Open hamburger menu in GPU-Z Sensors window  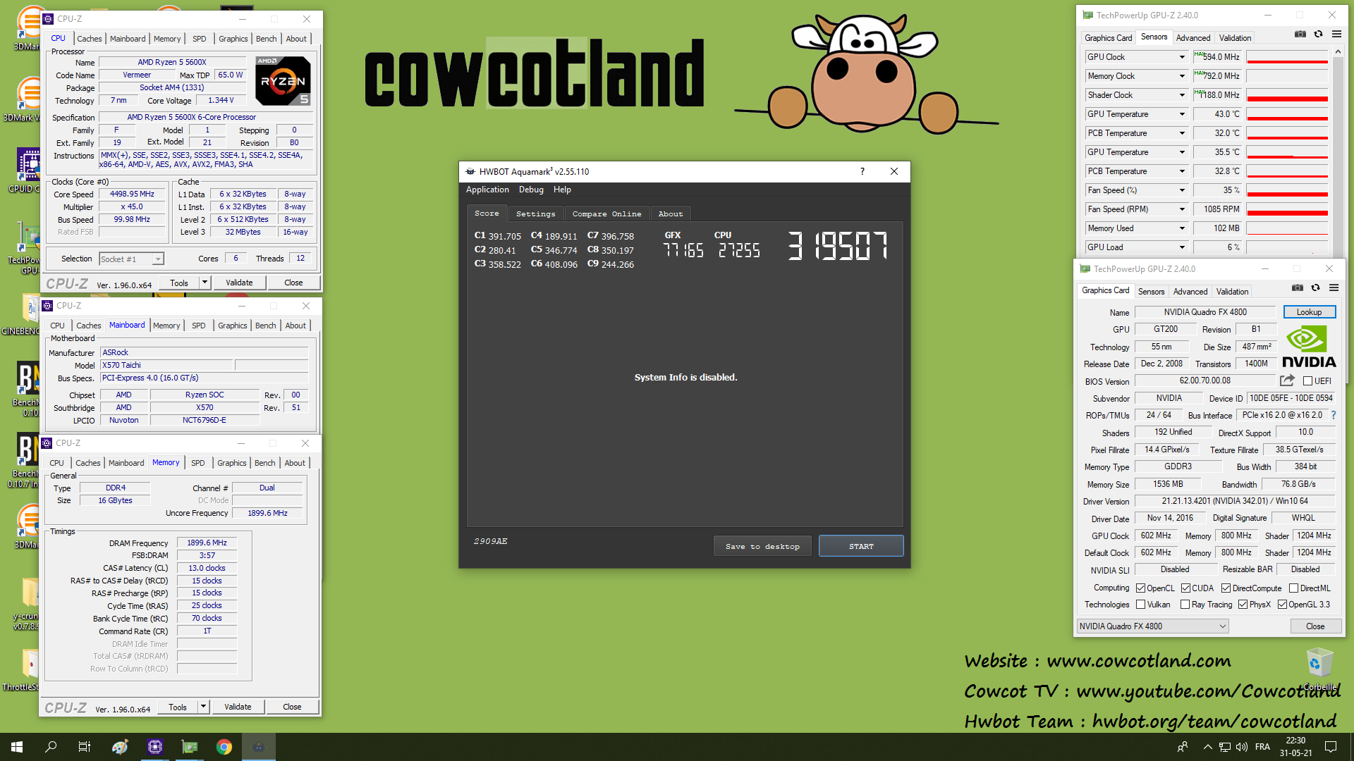pos(1336,35)
